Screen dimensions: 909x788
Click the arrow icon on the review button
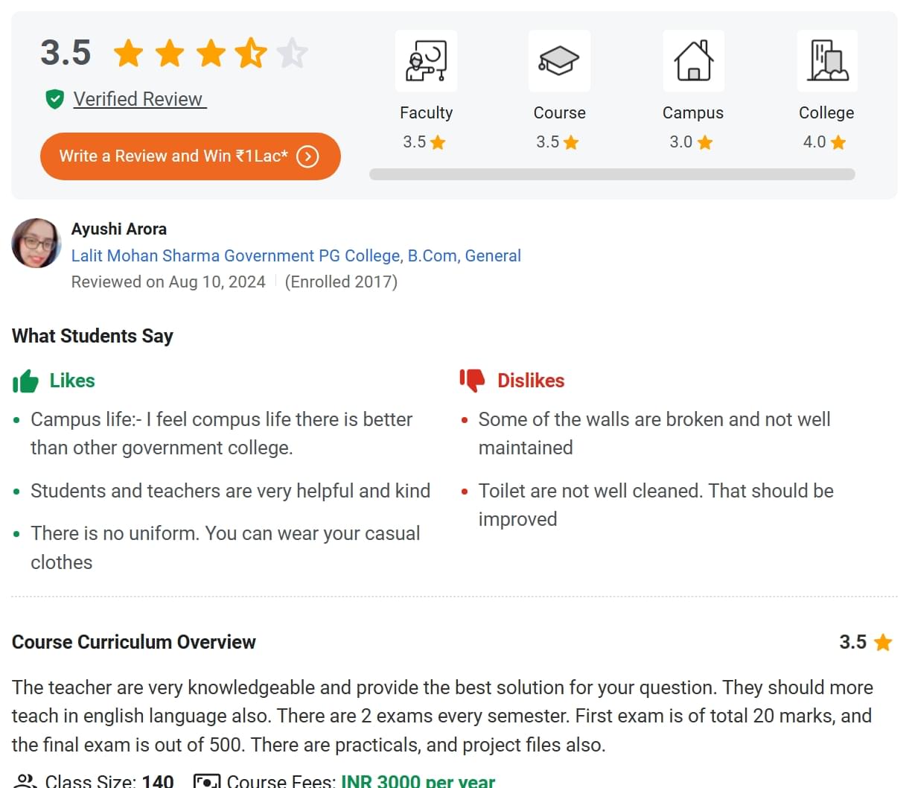(307, 156)
